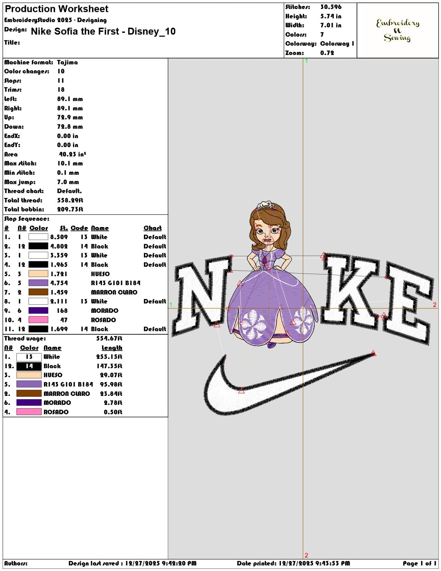Click the Down value 72.8 mm
Viewport: 441px width, 571px height.
point(70,127)
